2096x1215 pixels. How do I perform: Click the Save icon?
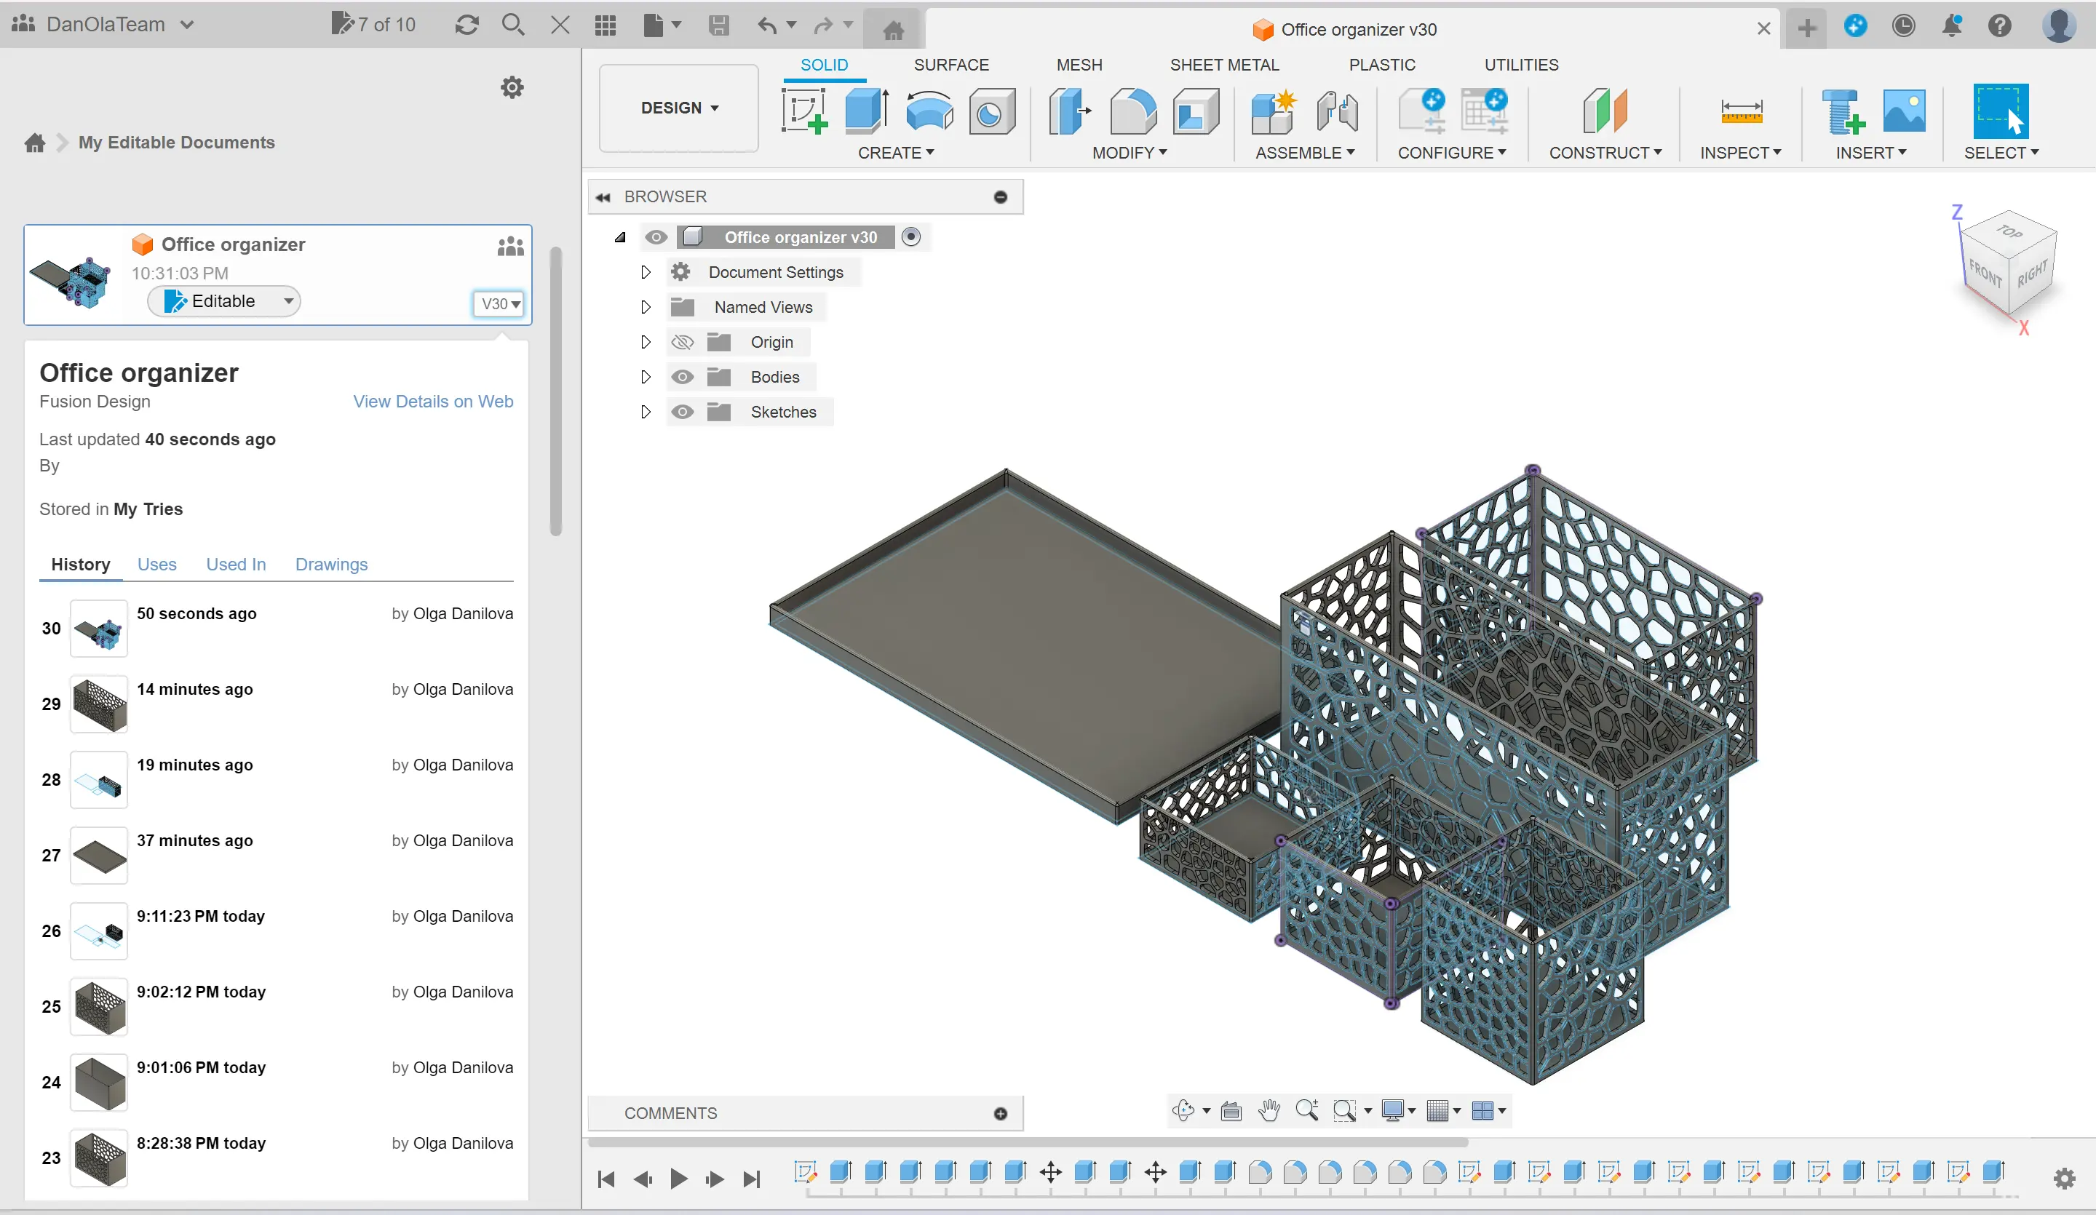[718, 25]
